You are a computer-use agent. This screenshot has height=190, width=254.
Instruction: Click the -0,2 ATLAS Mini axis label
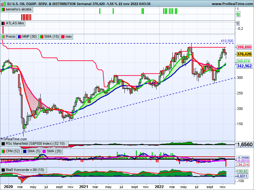(x=240, y=28)
